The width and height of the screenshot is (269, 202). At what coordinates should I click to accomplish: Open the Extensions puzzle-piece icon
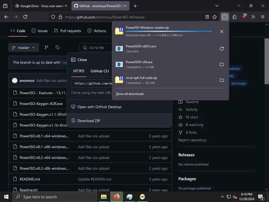point(234,17)
